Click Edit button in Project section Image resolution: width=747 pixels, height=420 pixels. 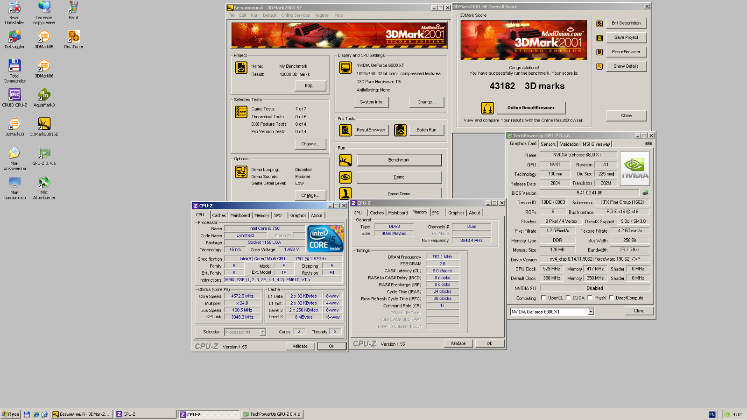point(310,85)
